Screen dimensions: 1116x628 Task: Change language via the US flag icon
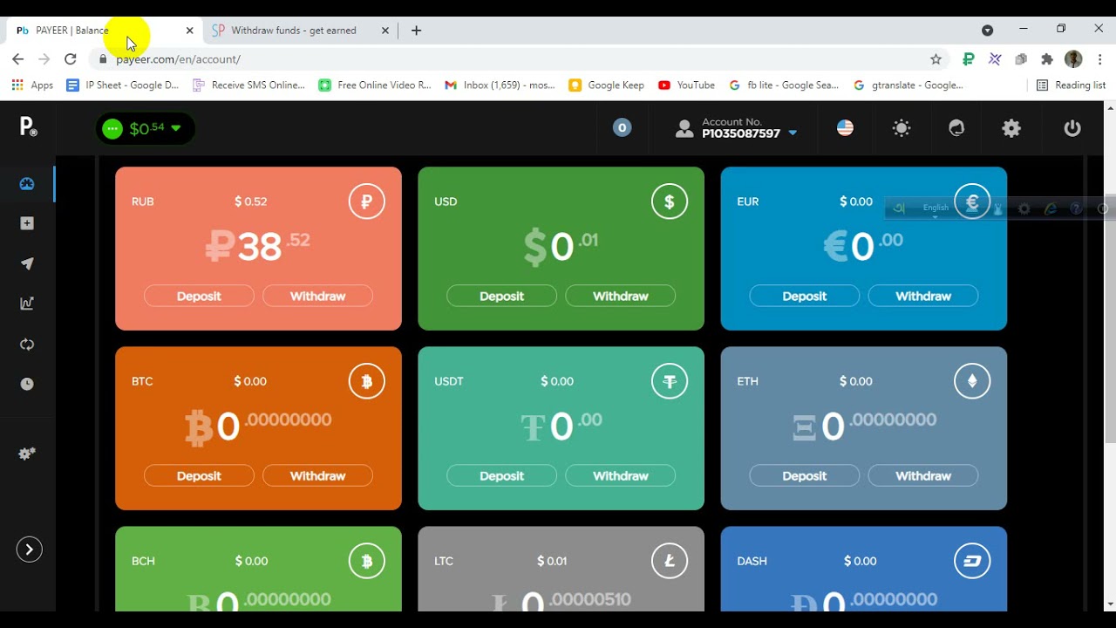tap(845, 127)
